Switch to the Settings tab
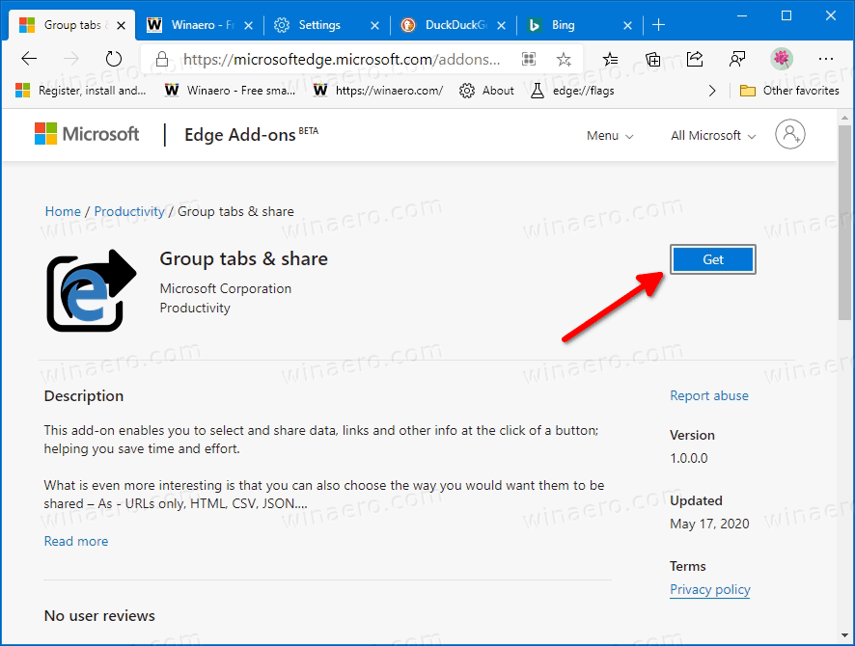The width and height of the screenshot is (855, 646). coord(326,25)
